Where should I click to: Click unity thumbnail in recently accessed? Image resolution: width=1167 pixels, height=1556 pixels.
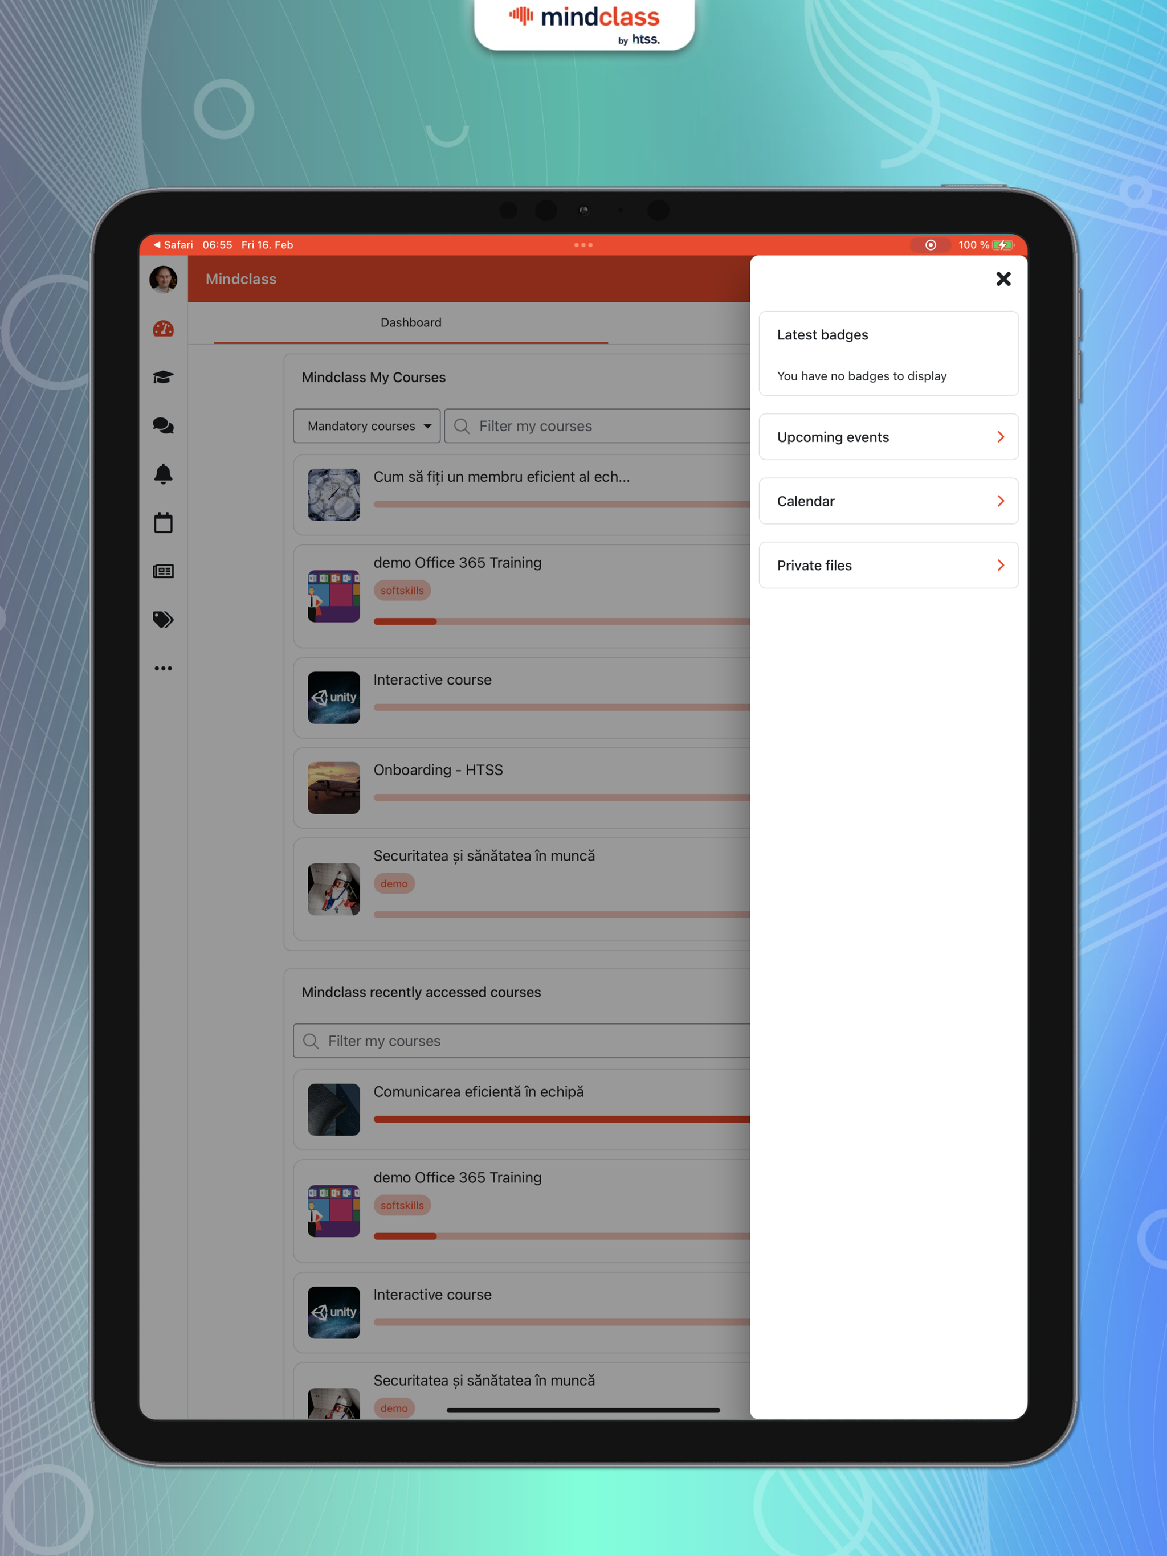point(333,1313)
